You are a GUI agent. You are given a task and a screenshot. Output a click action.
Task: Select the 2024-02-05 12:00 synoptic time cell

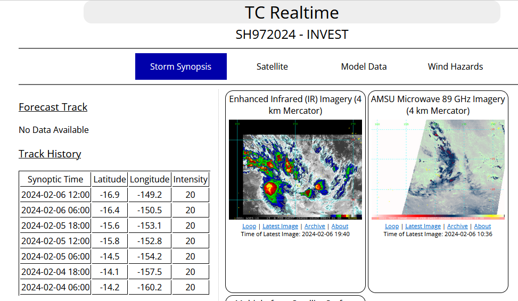pos(55,241)
